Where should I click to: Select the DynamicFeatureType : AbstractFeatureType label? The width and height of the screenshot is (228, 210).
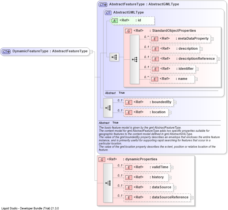point(50,51)
